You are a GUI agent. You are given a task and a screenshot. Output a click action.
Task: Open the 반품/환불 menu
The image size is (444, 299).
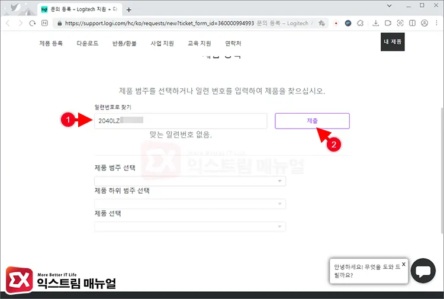click(124, 43)
